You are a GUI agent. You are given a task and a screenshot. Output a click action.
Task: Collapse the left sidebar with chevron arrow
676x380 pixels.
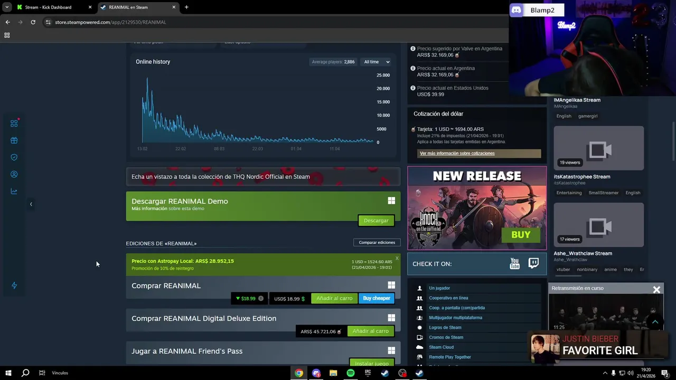pyautogui.click(x=31, y=204)
